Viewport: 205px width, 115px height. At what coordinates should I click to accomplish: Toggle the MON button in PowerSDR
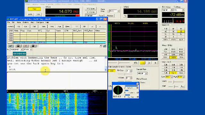30,14
